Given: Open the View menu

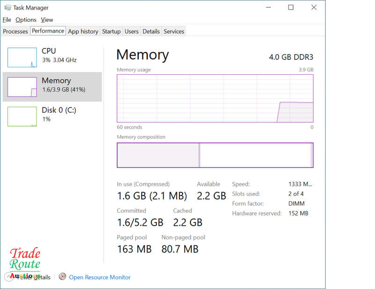Looking at the screenshot, I should (47, 20).
